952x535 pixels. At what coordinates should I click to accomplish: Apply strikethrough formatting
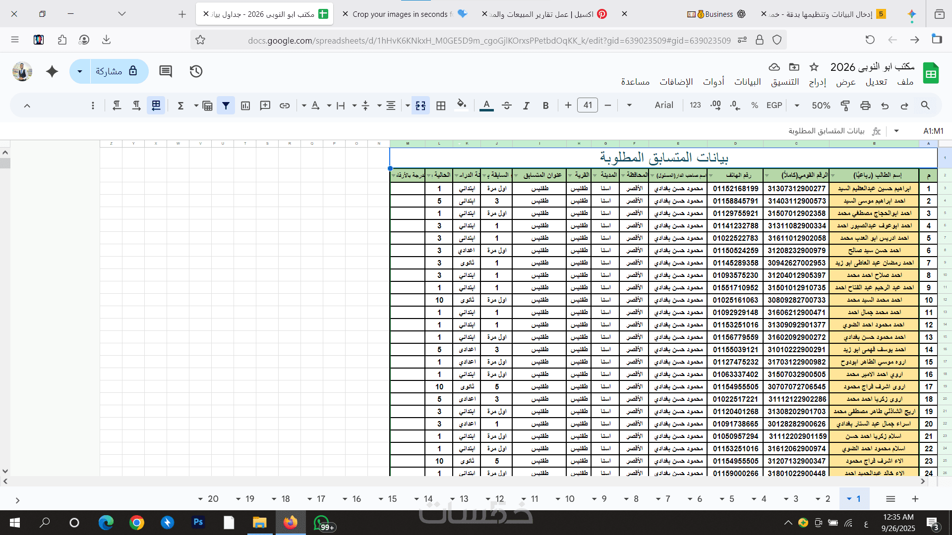507,106
